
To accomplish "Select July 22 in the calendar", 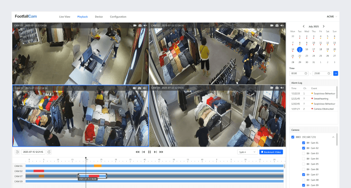I will point(300,56).
